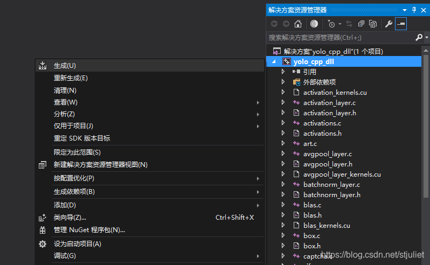Screen dimensions: 430x265
Task: Open 查看(W) submenu
Action: (x=149, y=102)
